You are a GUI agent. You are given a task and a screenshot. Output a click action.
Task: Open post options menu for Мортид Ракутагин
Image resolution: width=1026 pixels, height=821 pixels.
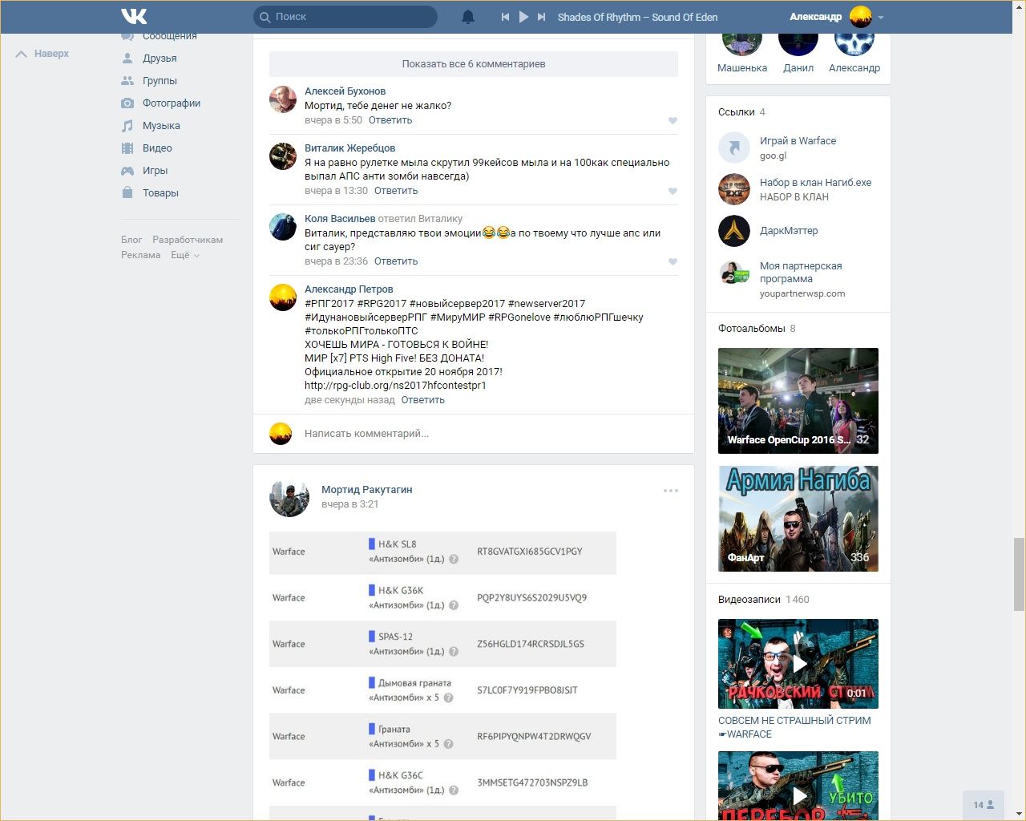click(671, 491)
